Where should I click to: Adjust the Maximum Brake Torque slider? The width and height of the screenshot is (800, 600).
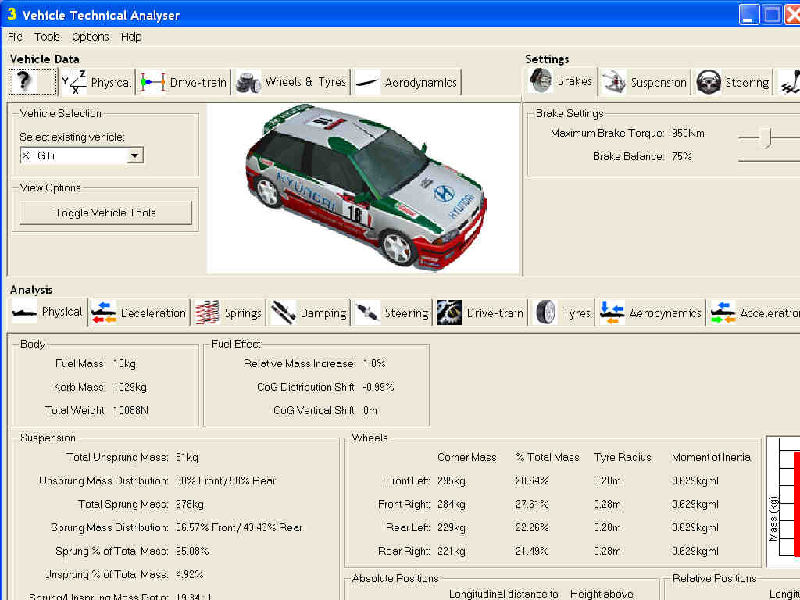point(766,137)
